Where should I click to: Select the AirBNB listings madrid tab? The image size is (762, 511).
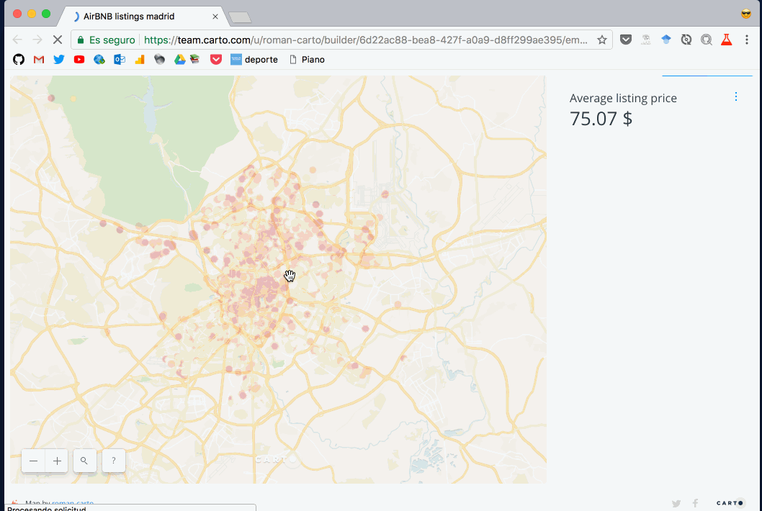pos(141,17)
